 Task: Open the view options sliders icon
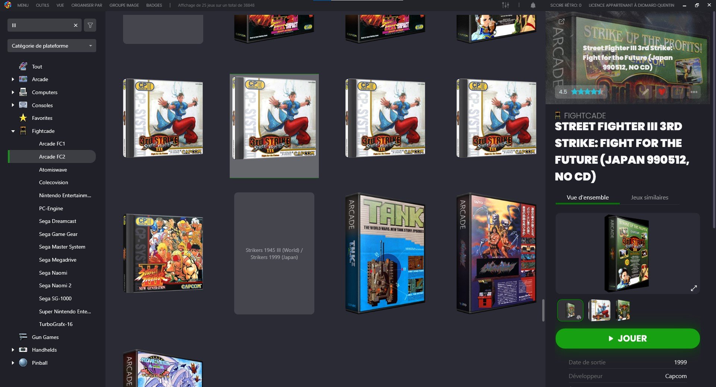coord(505,5)
